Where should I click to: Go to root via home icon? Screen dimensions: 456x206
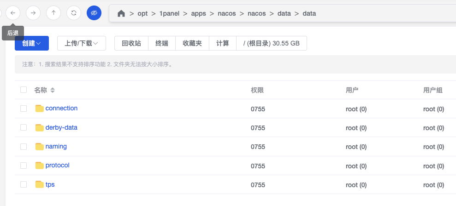coord(121,13)
